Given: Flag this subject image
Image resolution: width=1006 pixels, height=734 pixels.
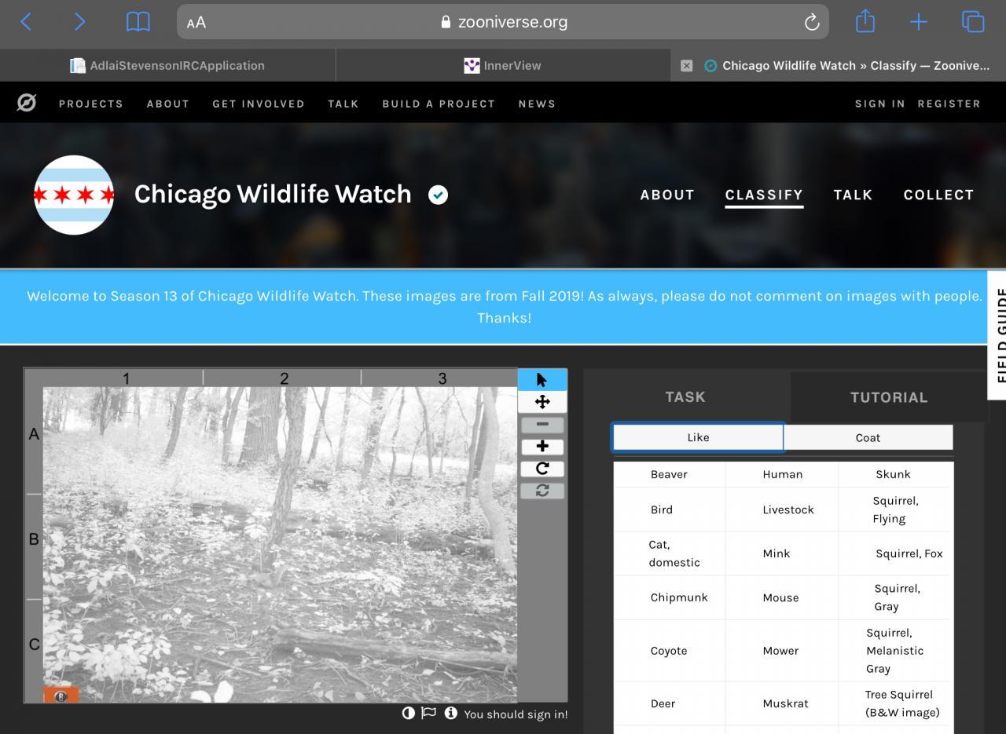Looking at the screenshot, I should pyautogui.click(x=428, y=713).
